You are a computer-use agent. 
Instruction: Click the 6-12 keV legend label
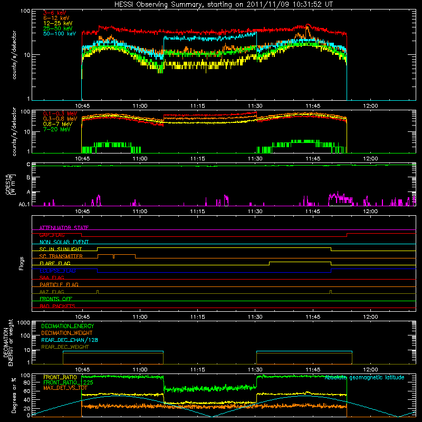[56, 18]
